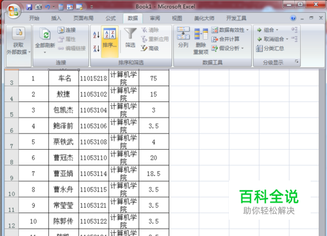This screenshot has height=236, width=327.
Task: Expand 取消组合 dropdown arrow
Action: 287,39
